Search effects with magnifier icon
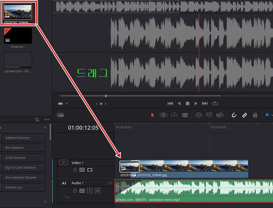 click(37, 119)
